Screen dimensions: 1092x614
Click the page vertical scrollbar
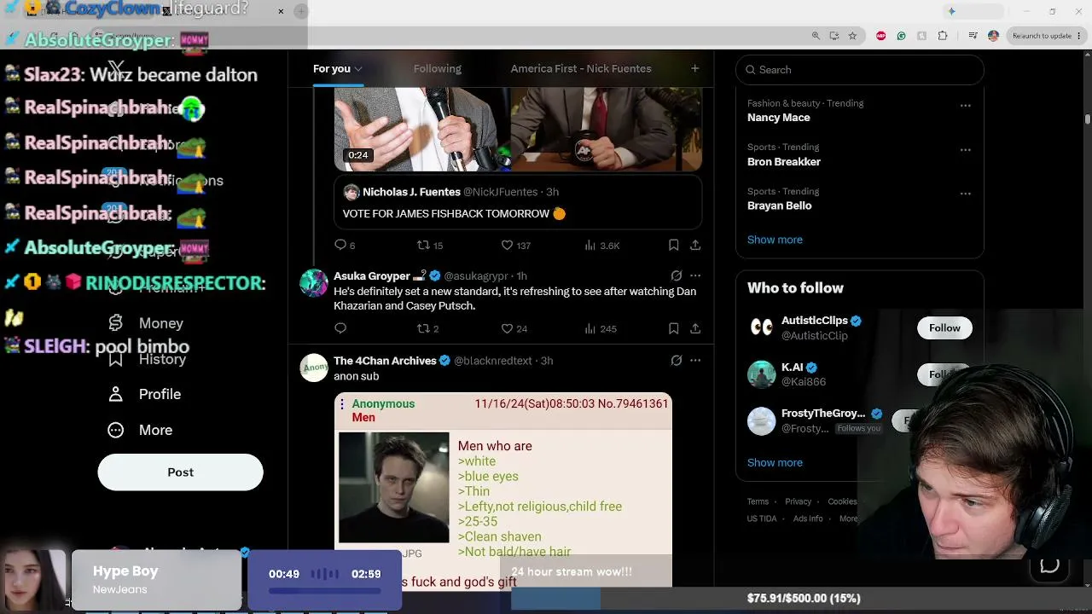click(x=1088, y=119)
